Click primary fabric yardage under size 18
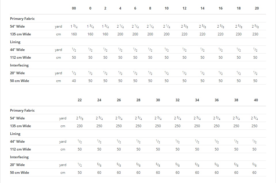Viewport: 276px width, 183px height. click(239, 26)
